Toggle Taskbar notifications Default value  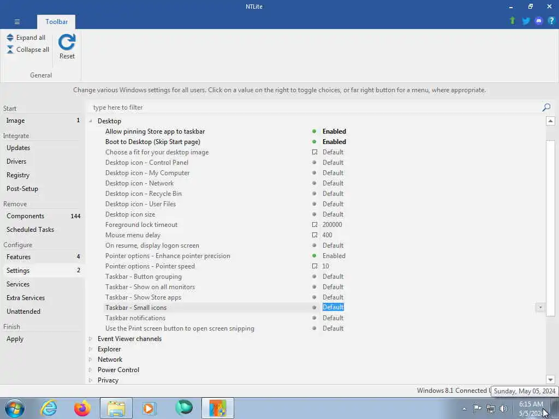point(333,318)
